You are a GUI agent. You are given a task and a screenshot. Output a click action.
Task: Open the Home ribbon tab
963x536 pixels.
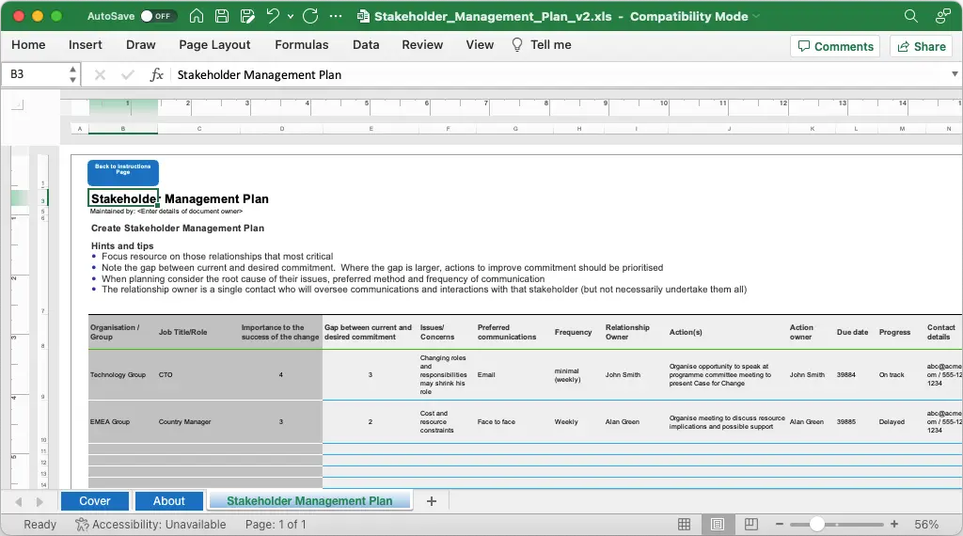28,45
